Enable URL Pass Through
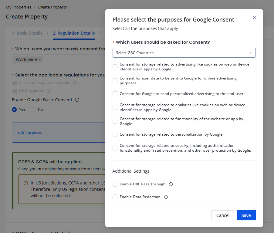Screen dimensions: 274x233 [115, 184]
